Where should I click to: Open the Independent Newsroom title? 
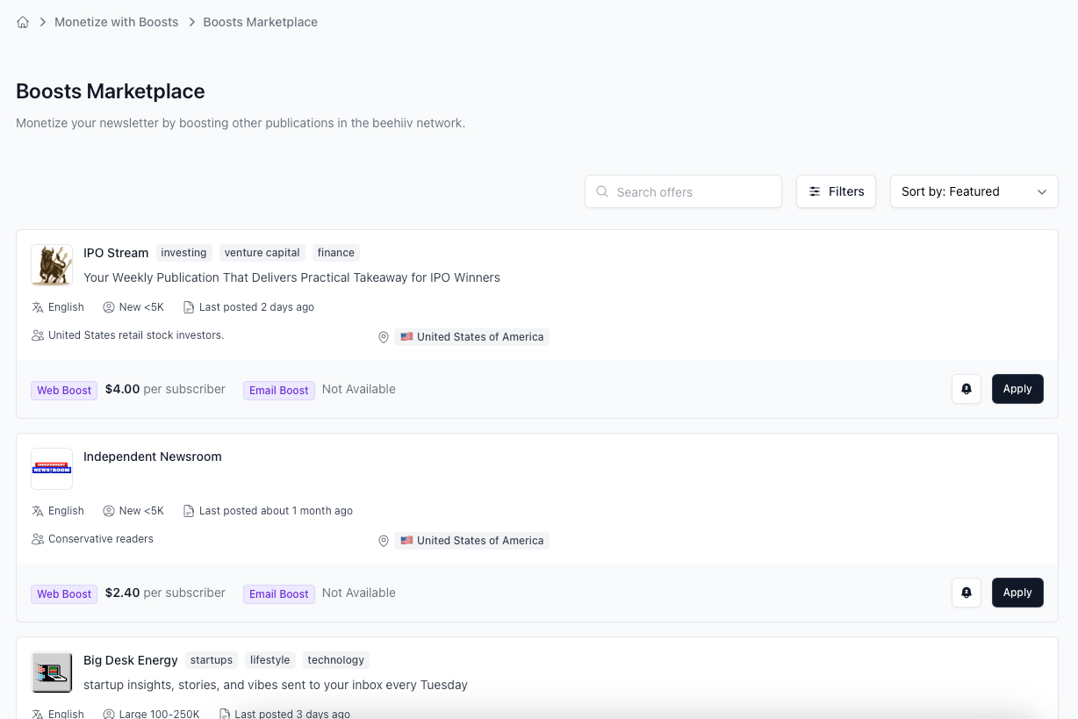pyautogui.click(x=153, y=457)
